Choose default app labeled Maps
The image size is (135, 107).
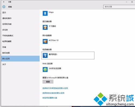coord(51,12)
